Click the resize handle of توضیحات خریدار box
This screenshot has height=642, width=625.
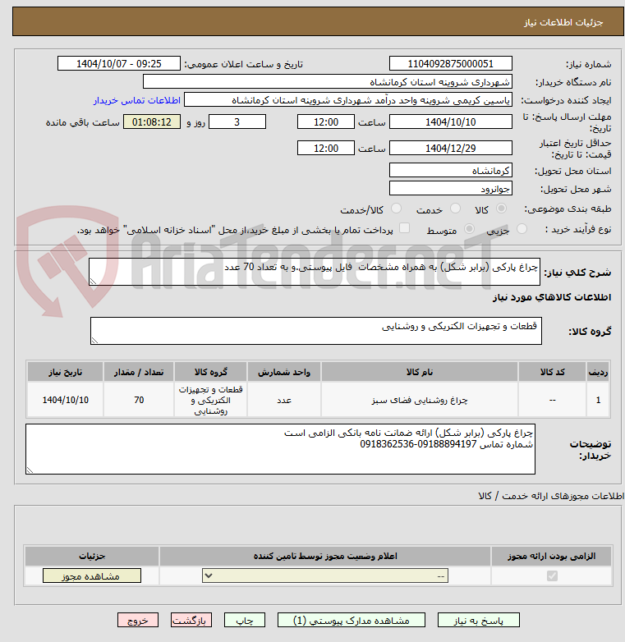pyautogui.click(x=30, y=470)
